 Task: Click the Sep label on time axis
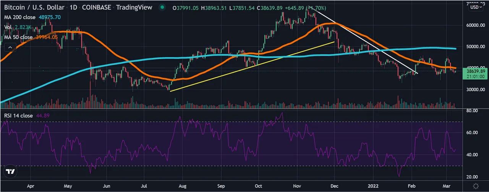click(x=221, y=187)
